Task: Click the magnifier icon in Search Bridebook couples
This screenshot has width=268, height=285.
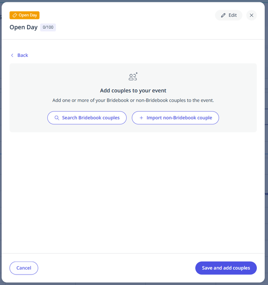Action: [57, 118]
